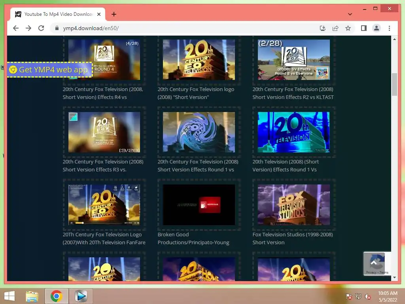Click the scrollbar up arrow

pyautogui.click(x=394, y=39)
